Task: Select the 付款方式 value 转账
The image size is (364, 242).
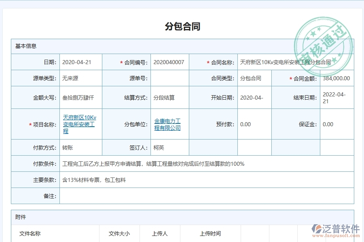Action: 69,147
